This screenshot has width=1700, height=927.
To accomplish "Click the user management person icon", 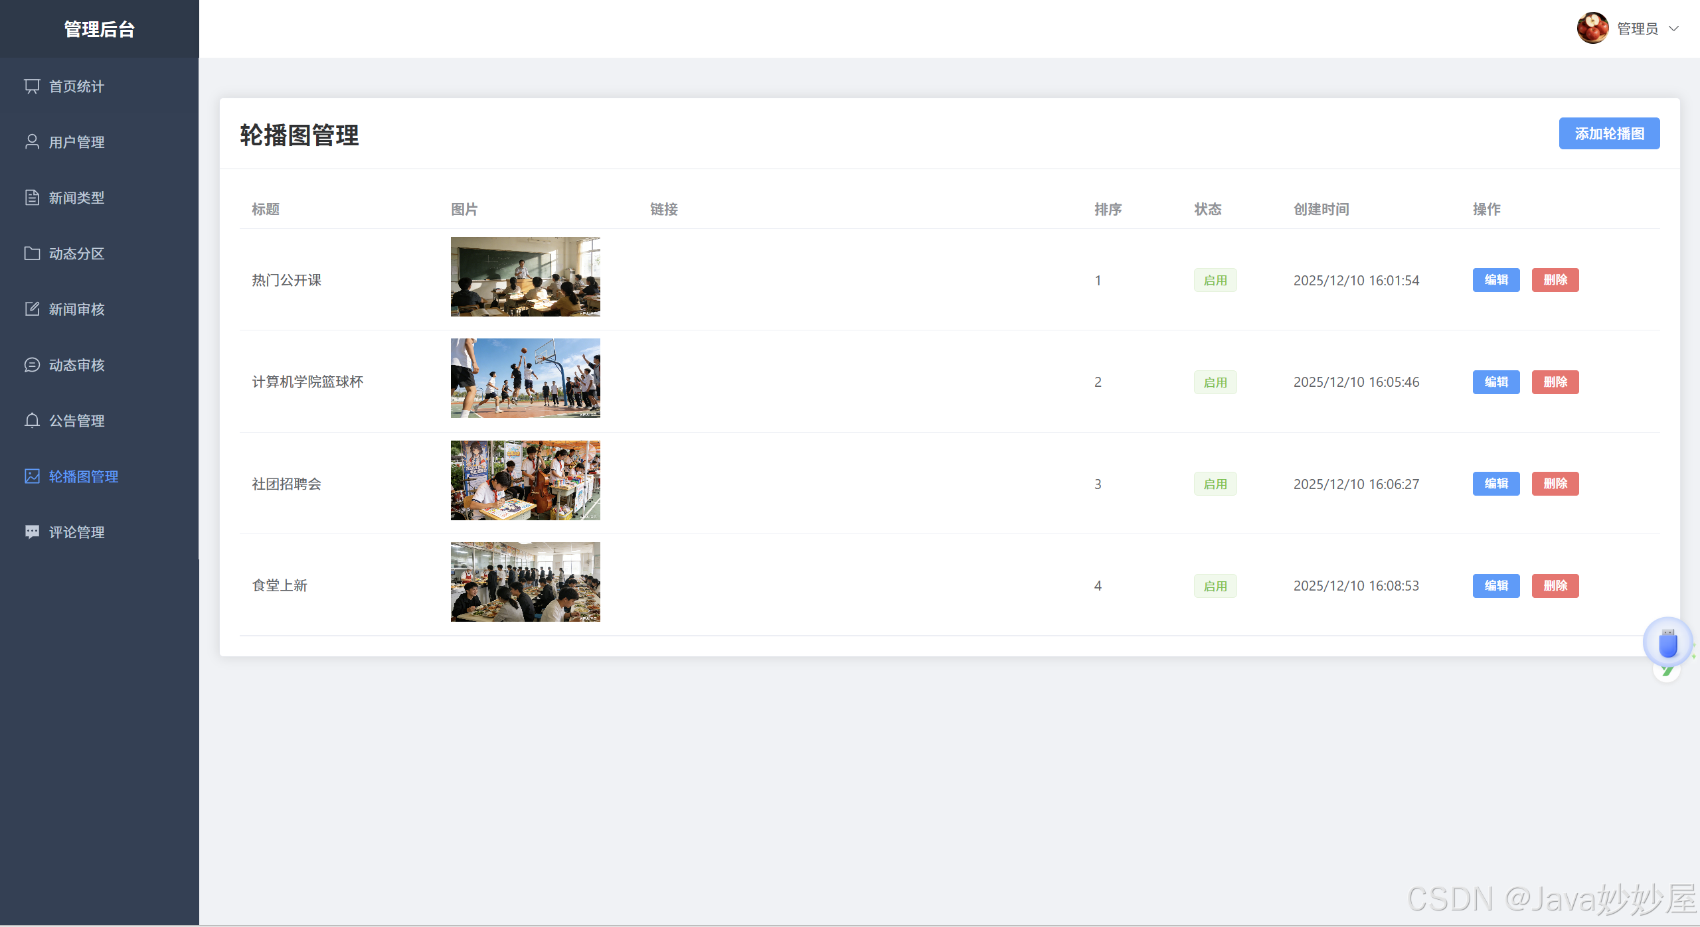I will point(32,142).
